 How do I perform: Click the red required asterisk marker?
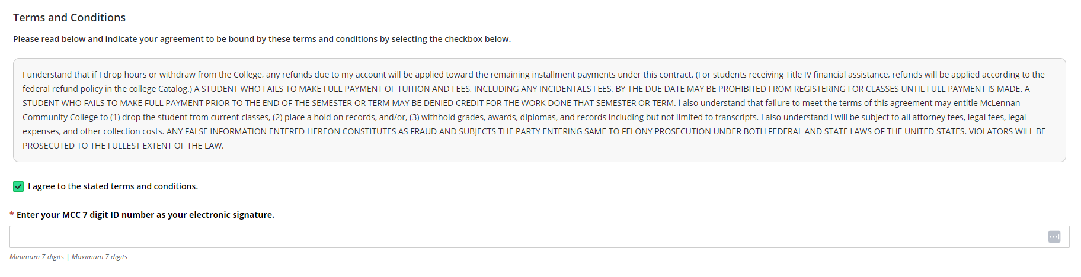tap(12, 215)
